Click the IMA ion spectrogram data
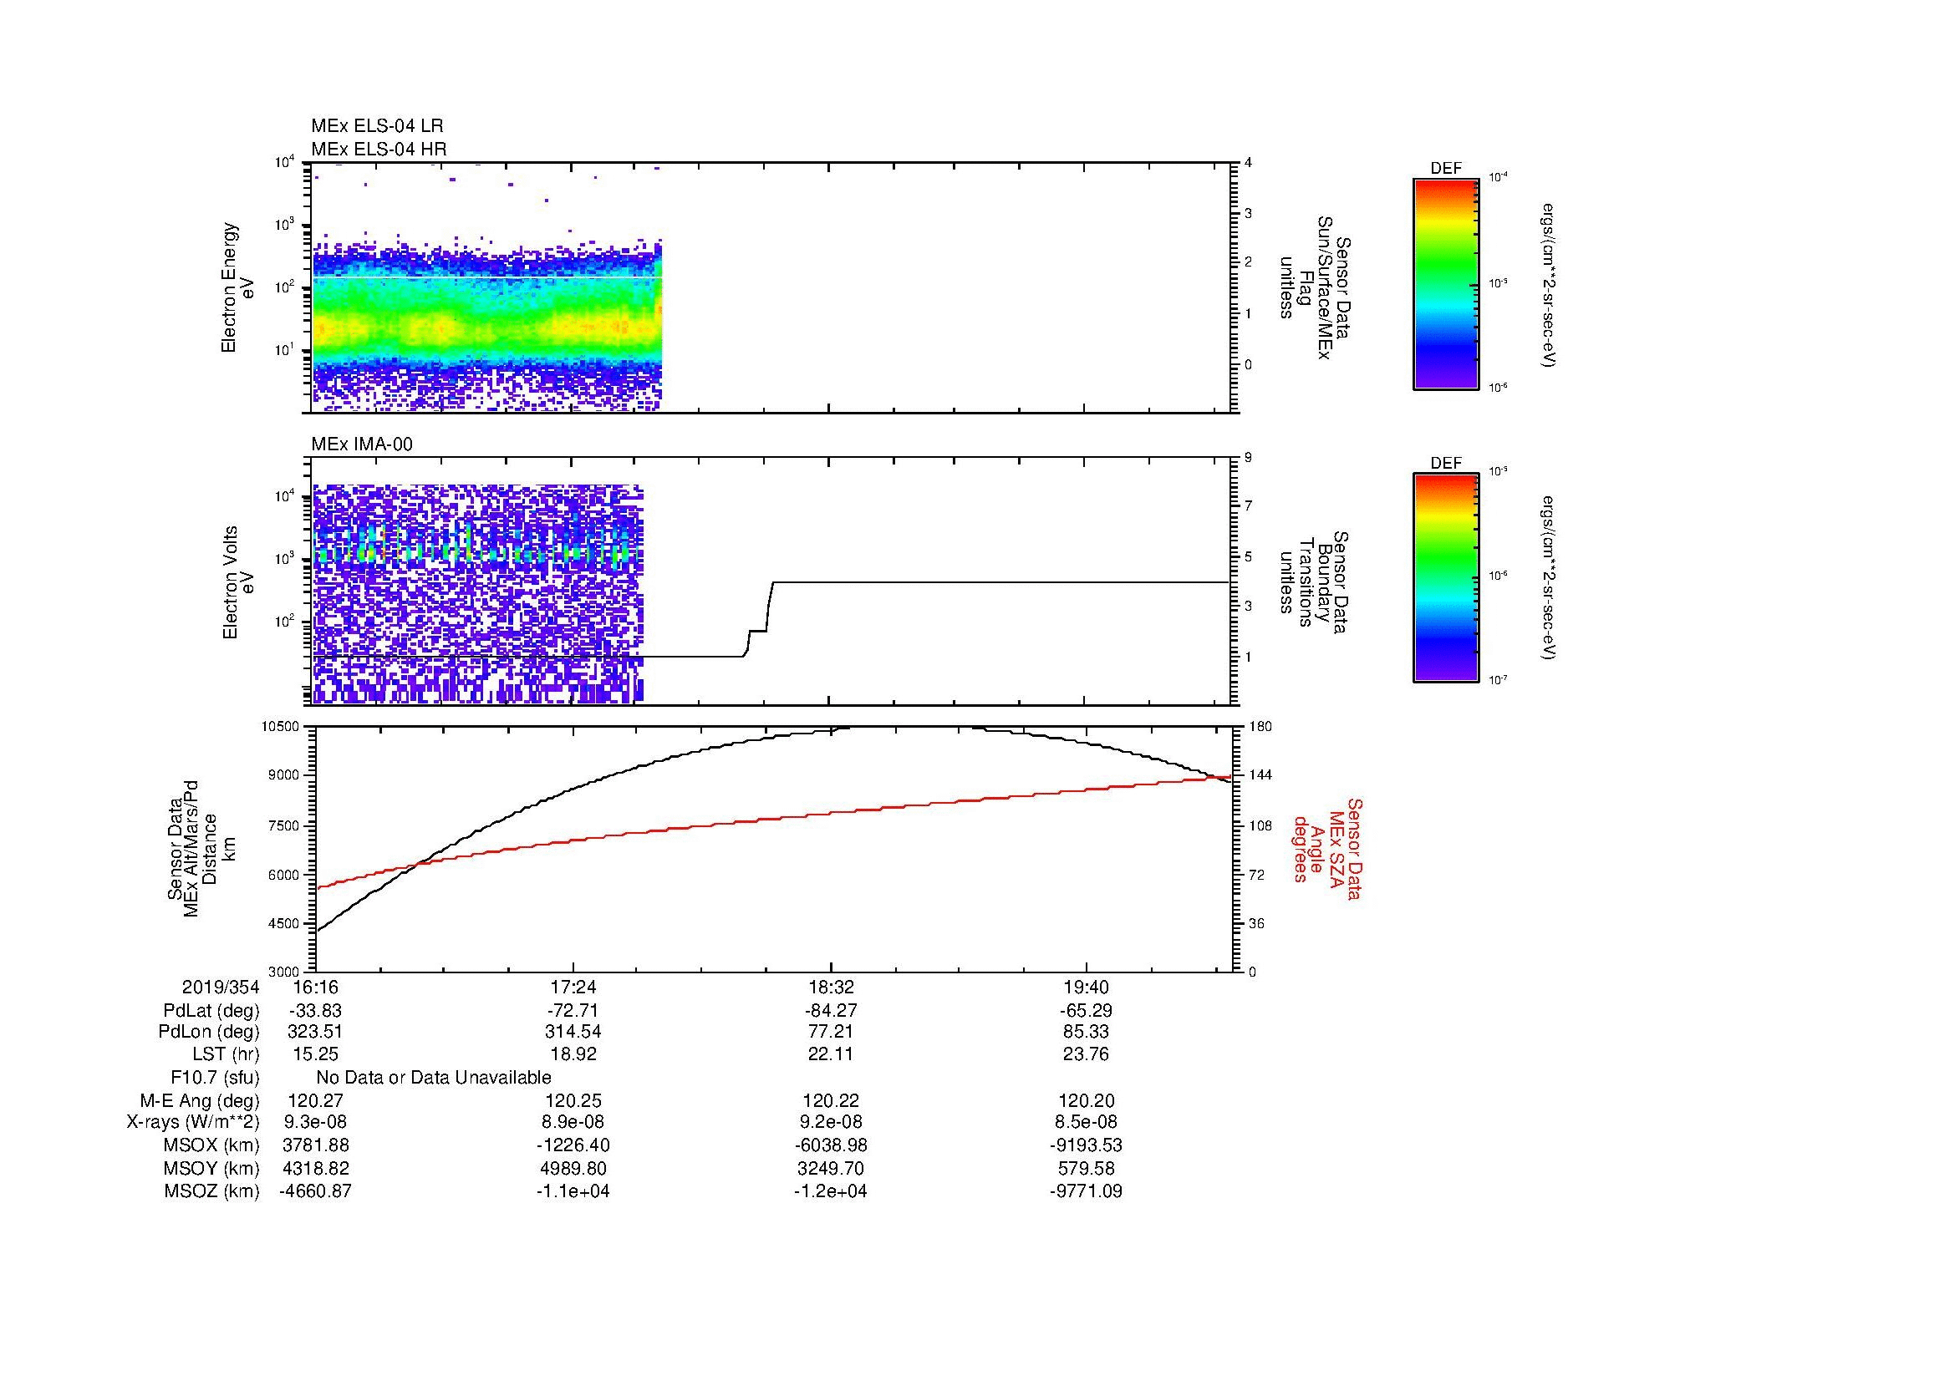 478,594
